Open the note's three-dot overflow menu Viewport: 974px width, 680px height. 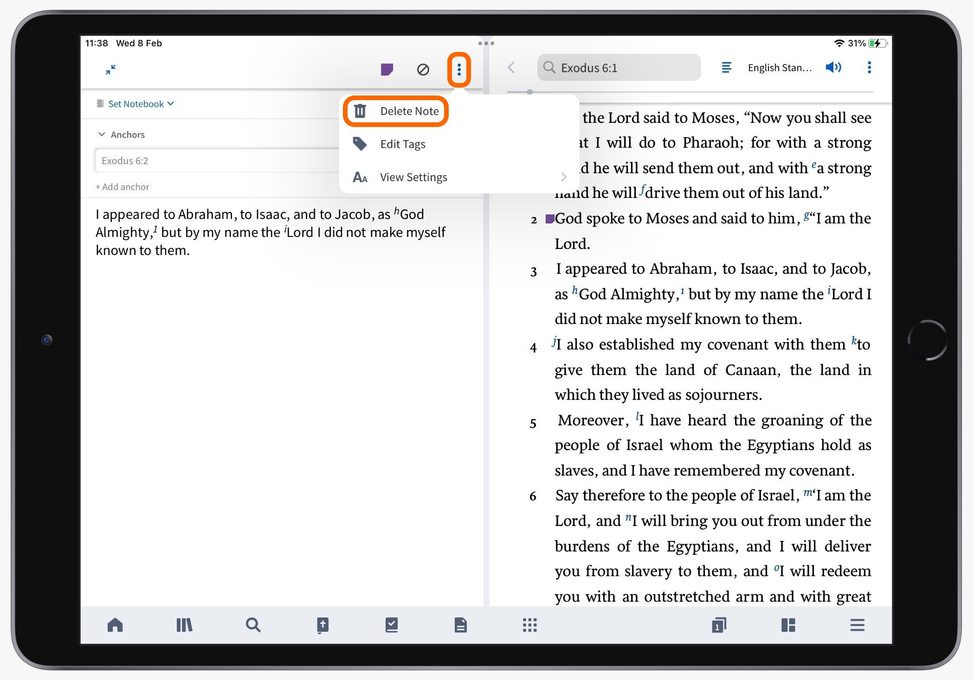[x=459, y=70]
